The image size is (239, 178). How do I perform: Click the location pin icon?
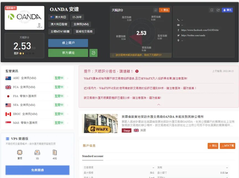[x=178, y=41]
